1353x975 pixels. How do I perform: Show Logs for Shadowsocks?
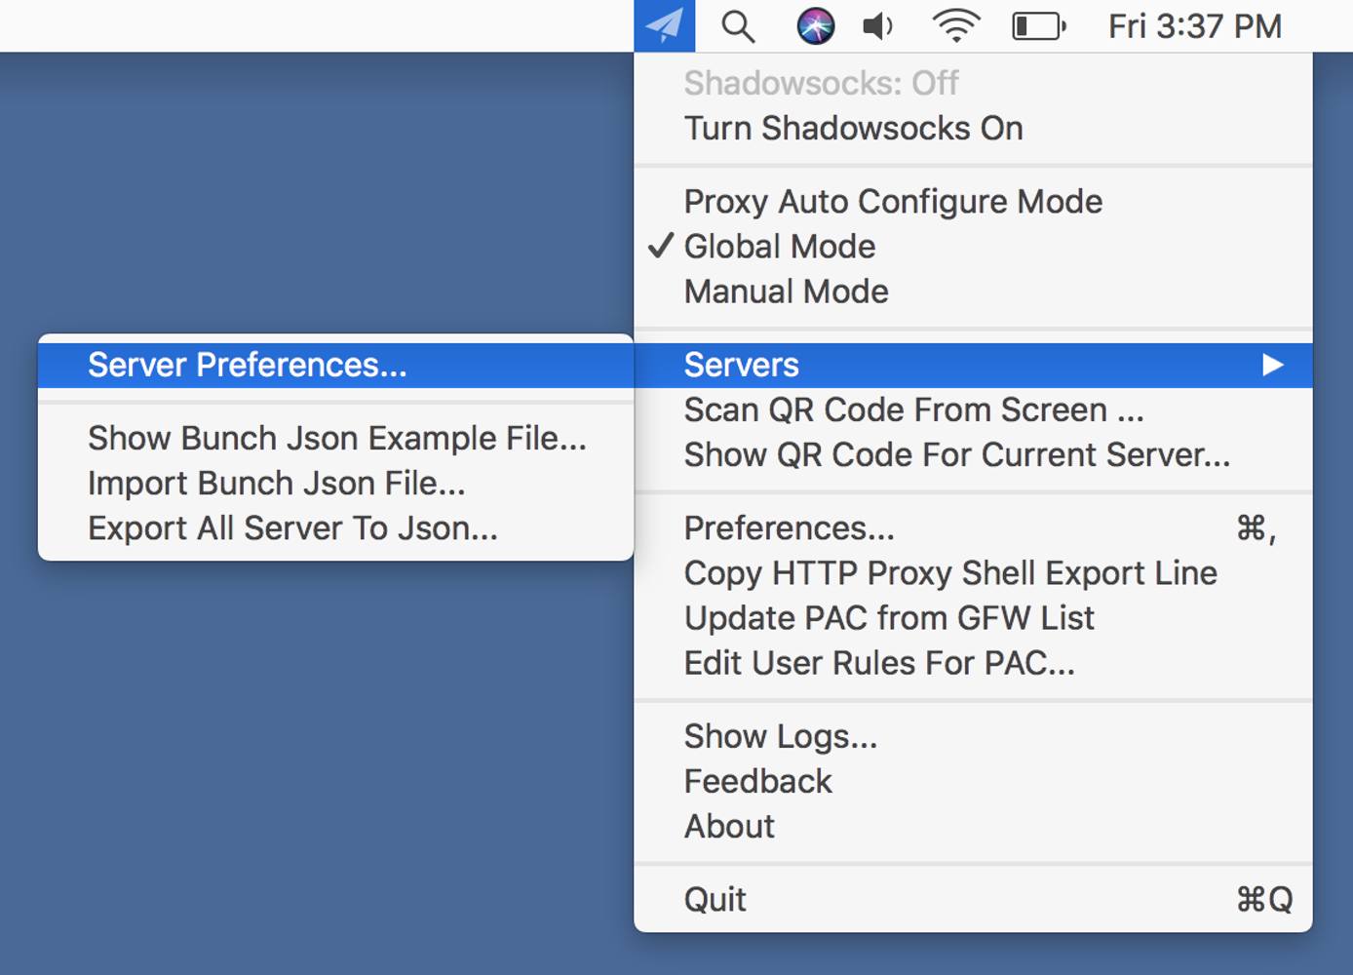[x=779, y=735]
